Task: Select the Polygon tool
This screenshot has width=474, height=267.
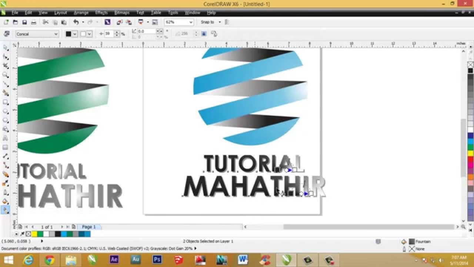Action: pos(6,120)
